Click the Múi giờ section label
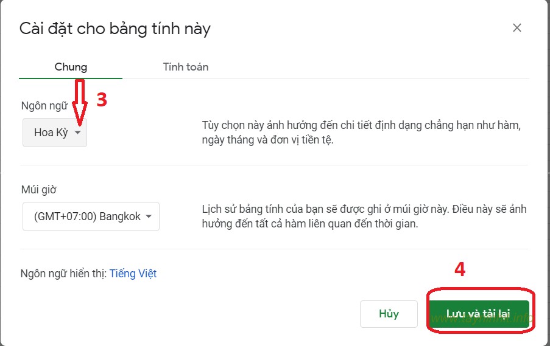The width and height of the screenshot is (550, 346). pyautogui.click(x=39, y=190)
